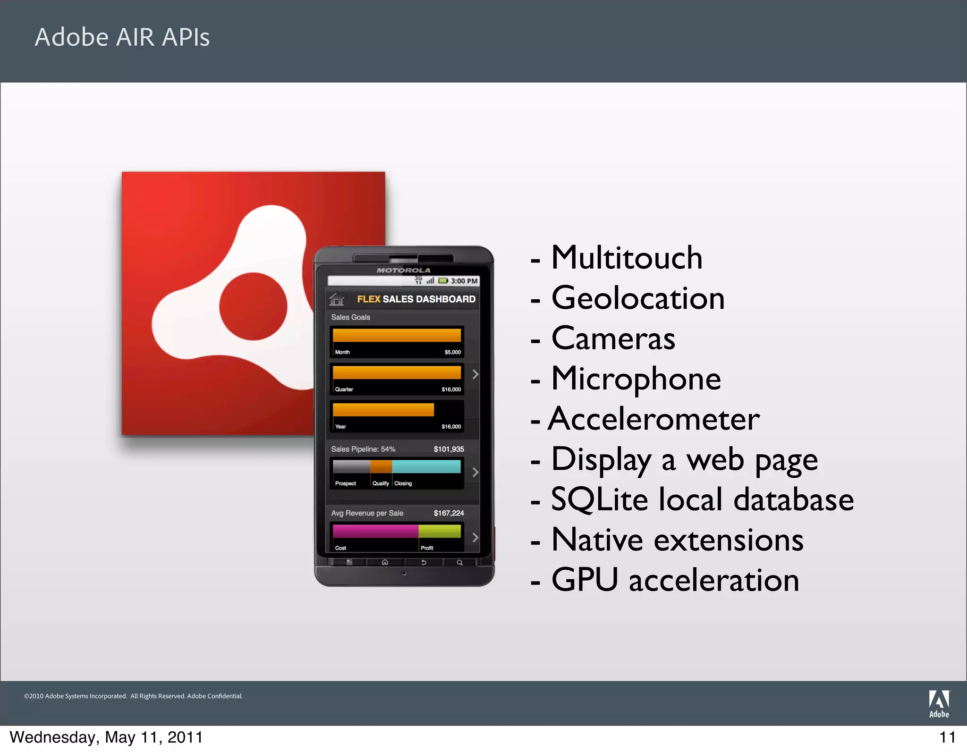Click the MOTOROLA brand label
Screen dimensions: 967x752
pos(403,270)
